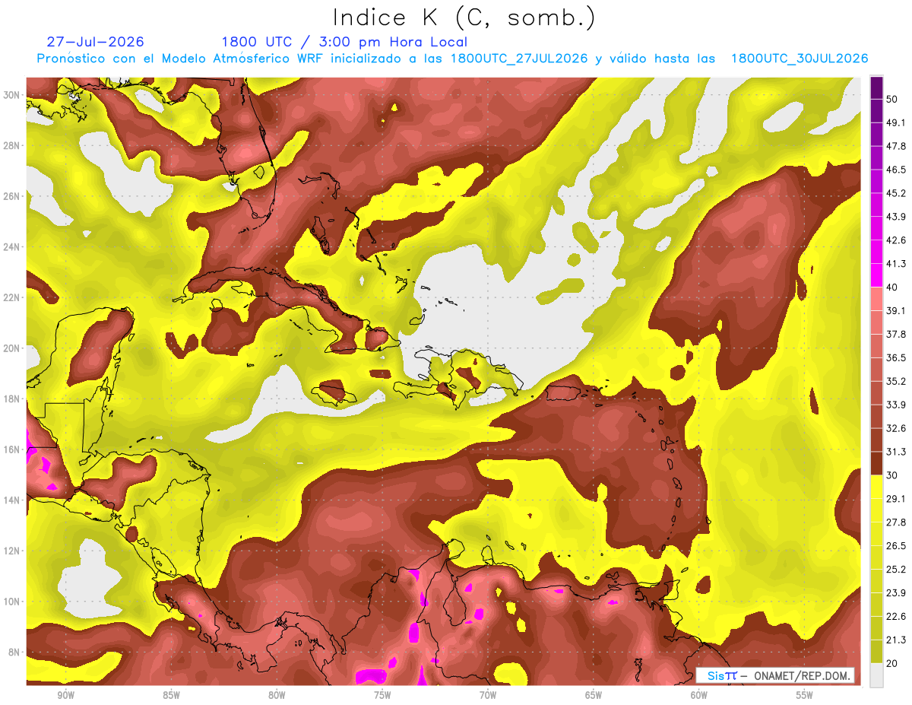Click the legend value 50
Viewport: 912px width, 705px height.
click(x=892, y=99)
